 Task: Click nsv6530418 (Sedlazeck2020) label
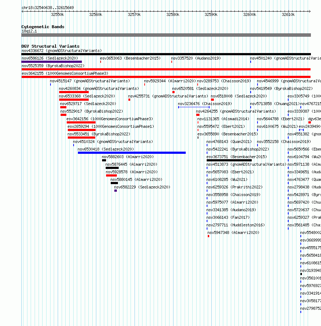click(106, 149)
